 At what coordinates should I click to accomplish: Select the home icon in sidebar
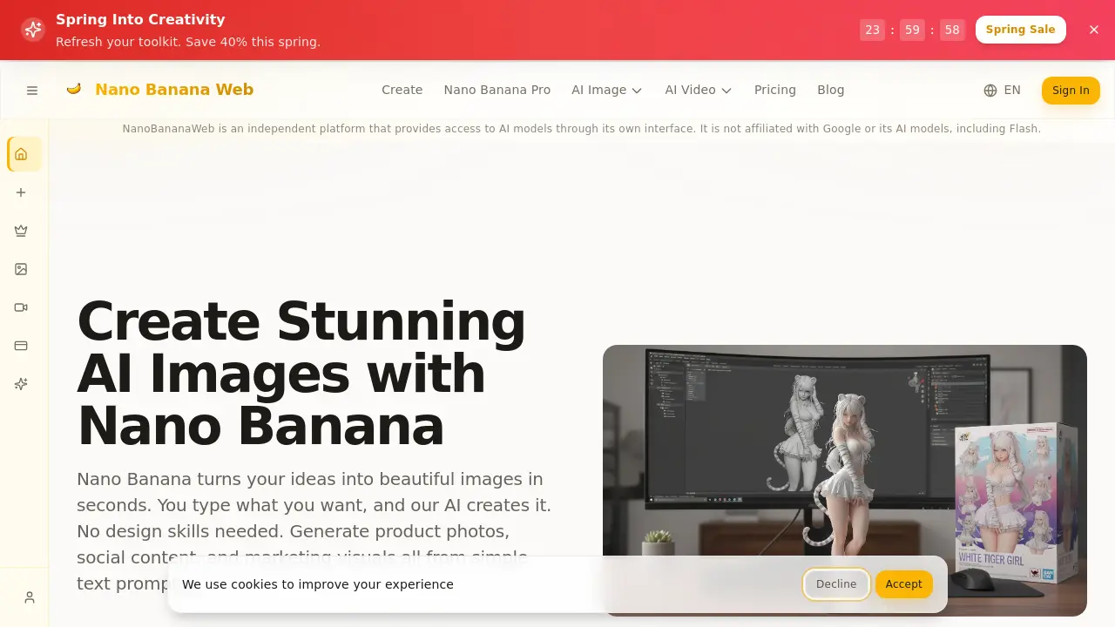(x=21, y=154)
